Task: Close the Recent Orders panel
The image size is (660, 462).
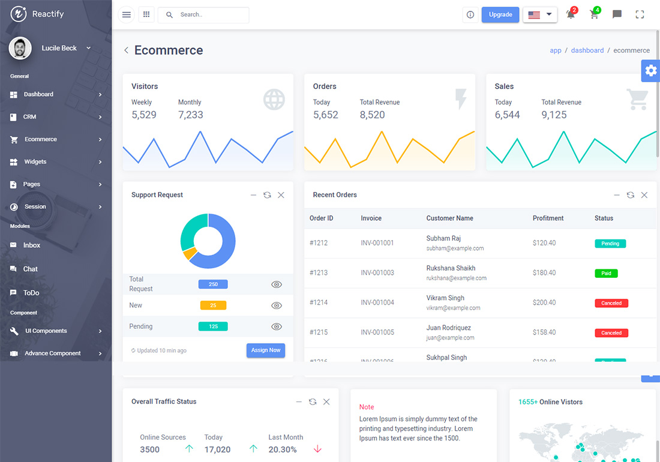Action: pyautogui.click(x=644, y=195)
